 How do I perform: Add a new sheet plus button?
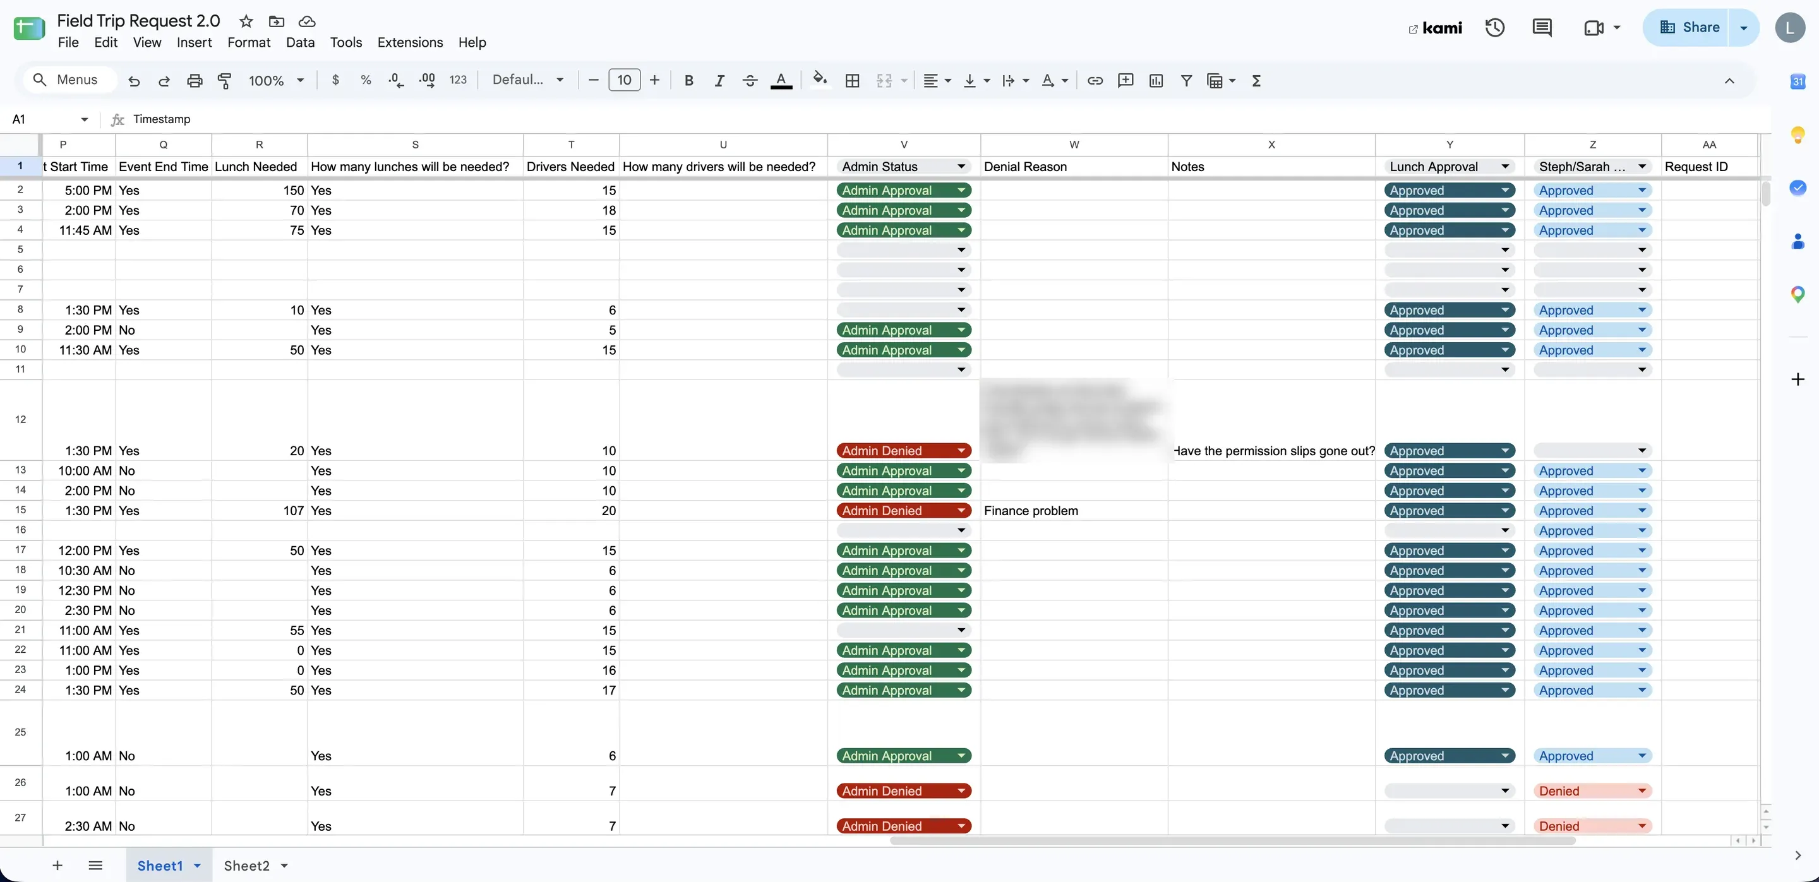tap(57, 866)
